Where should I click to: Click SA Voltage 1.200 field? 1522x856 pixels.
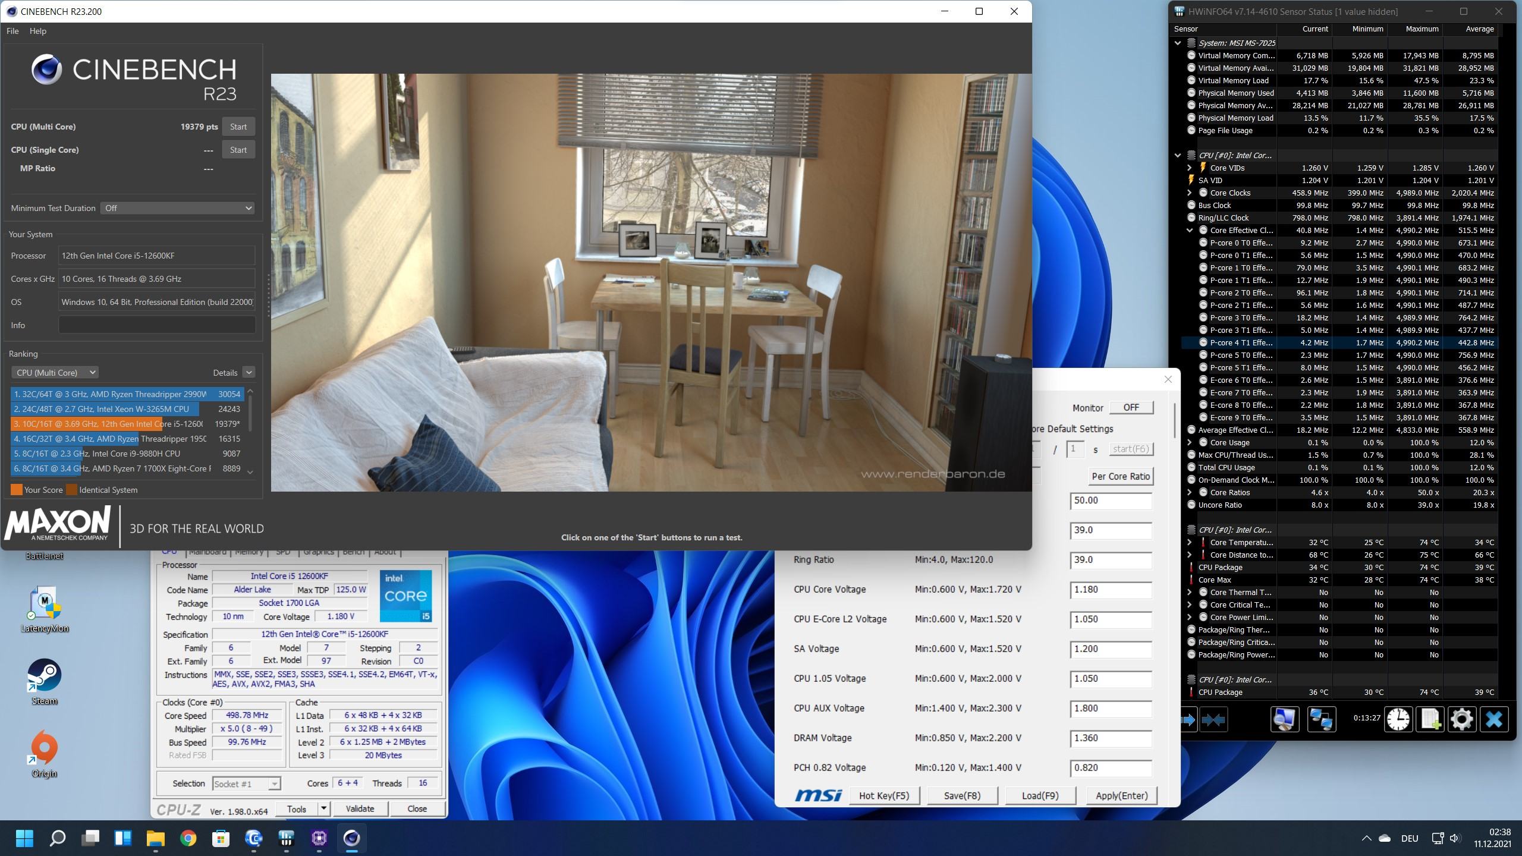[x=1111, y=649]
